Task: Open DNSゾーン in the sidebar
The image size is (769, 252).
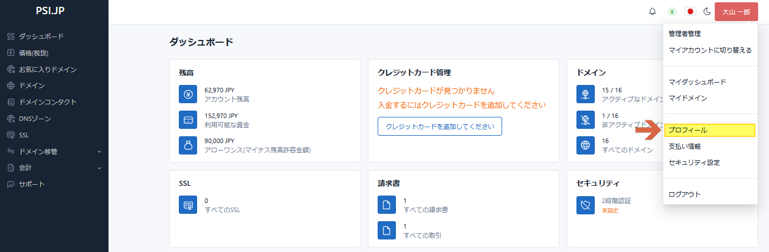Action: [35, 119]
